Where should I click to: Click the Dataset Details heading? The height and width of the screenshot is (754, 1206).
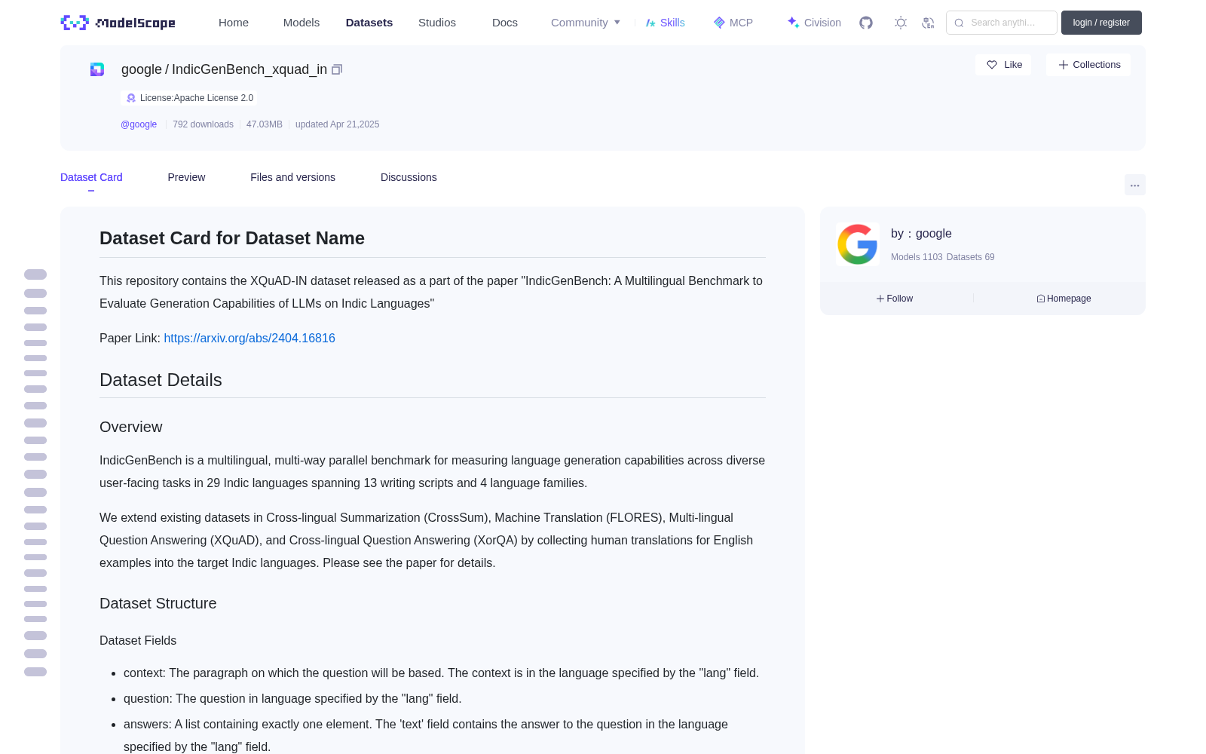[161, 380]
